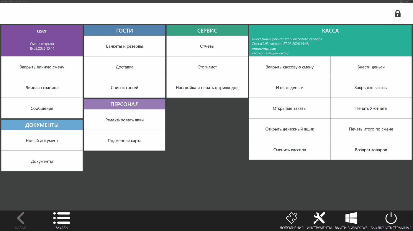Open the Orders list icon (ЗАКАЗЫ)
Screen dimensions: 413x231
(x=62, y=218)
